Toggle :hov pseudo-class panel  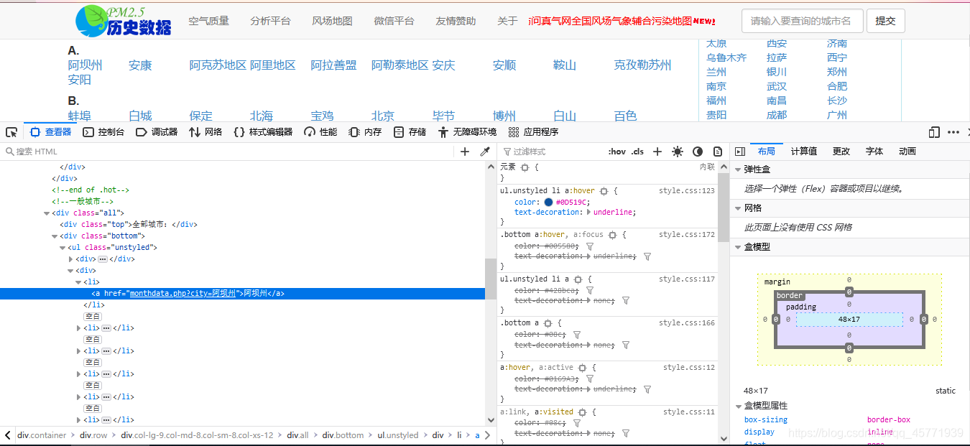(616, 152)
